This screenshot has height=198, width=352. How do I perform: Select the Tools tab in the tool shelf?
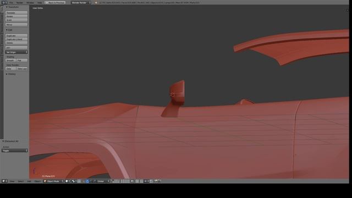[x=2, y=9]
